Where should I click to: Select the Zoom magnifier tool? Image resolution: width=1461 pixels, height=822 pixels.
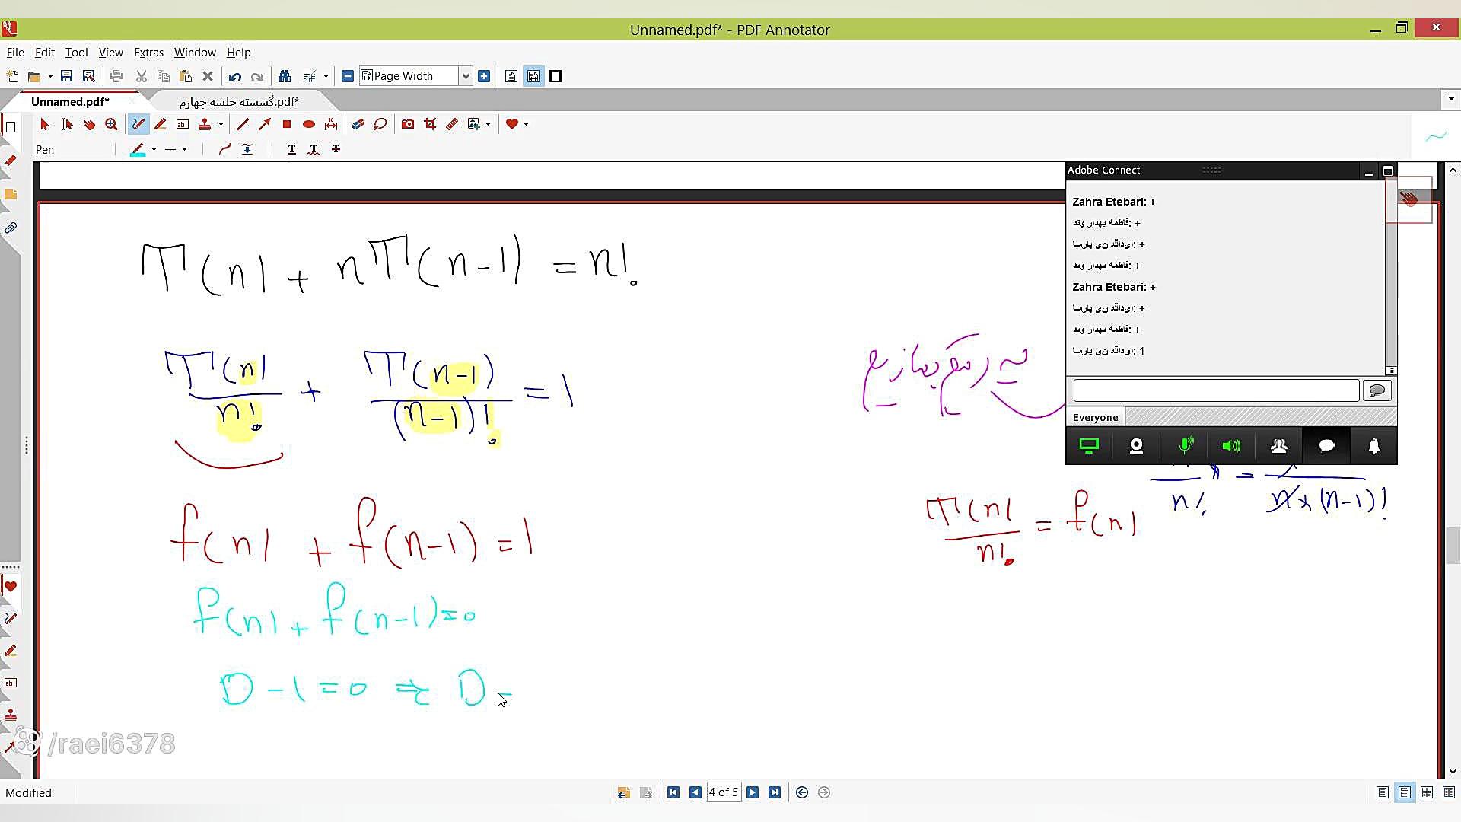111,124
